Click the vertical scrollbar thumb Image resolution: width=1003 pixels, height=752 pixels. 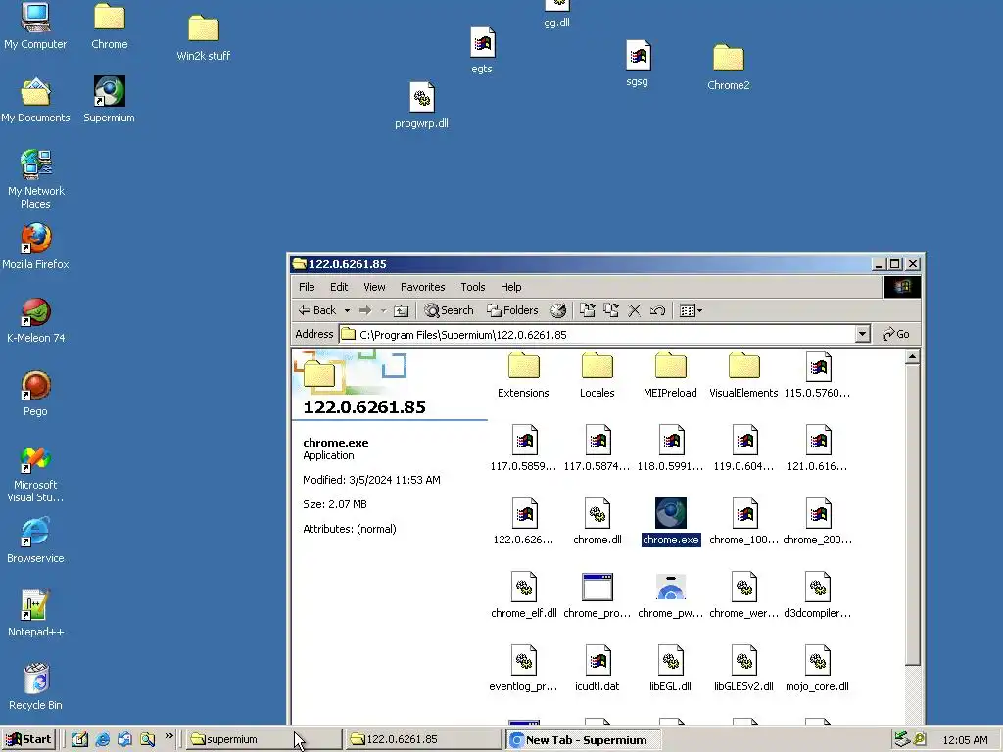click(x=913, y=515)
